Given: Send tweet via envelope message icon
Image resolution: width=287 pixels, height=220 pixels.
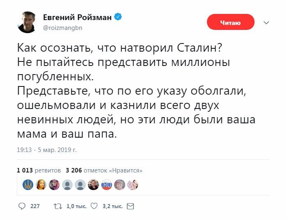Looking at the screenshot, I should click(131, 206).
